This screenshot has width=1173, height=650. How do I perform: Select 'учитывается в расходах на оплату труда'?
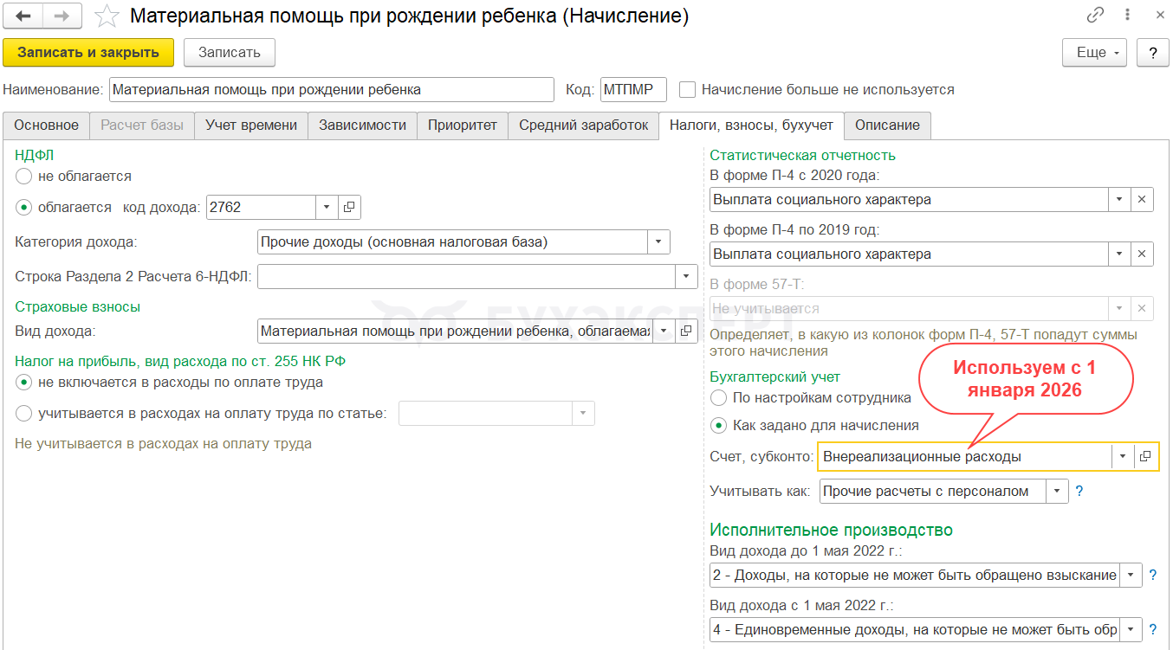click(x=24, y=413)
